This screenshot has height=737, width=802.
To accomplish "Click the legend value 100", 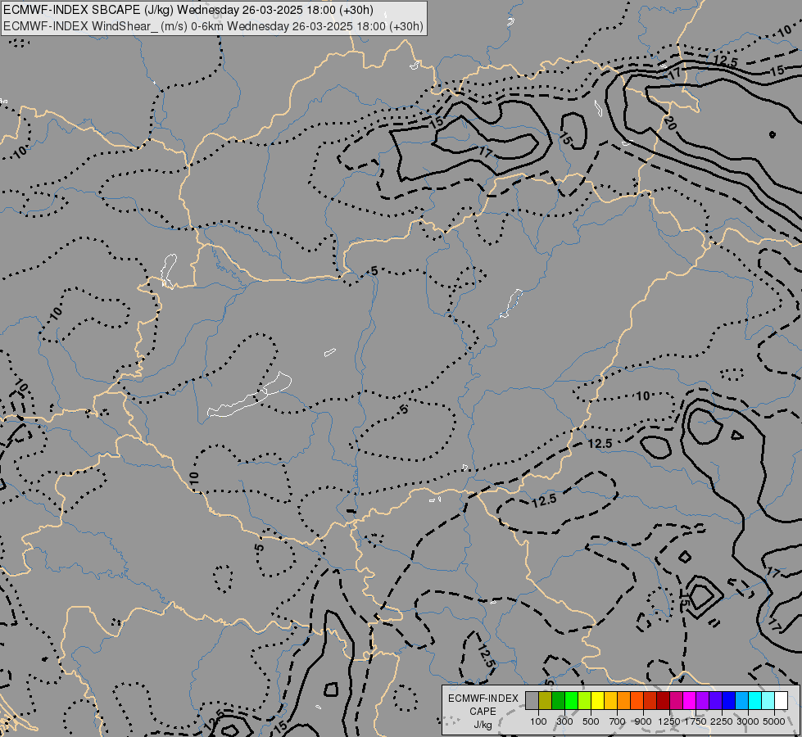I will [538, 721].
